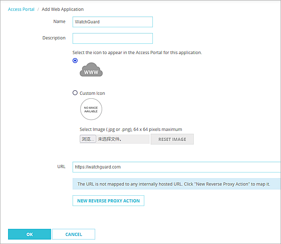Click the 'Description' field label
The width and height of the screenshot is (281, 244).
[54, 38]
